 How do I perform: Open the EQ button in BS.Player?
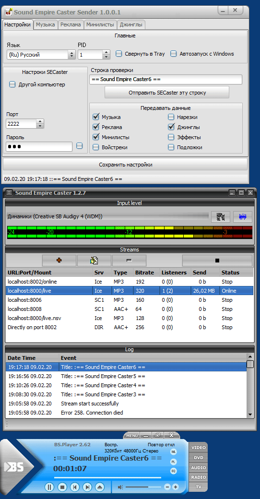point(174,470)
